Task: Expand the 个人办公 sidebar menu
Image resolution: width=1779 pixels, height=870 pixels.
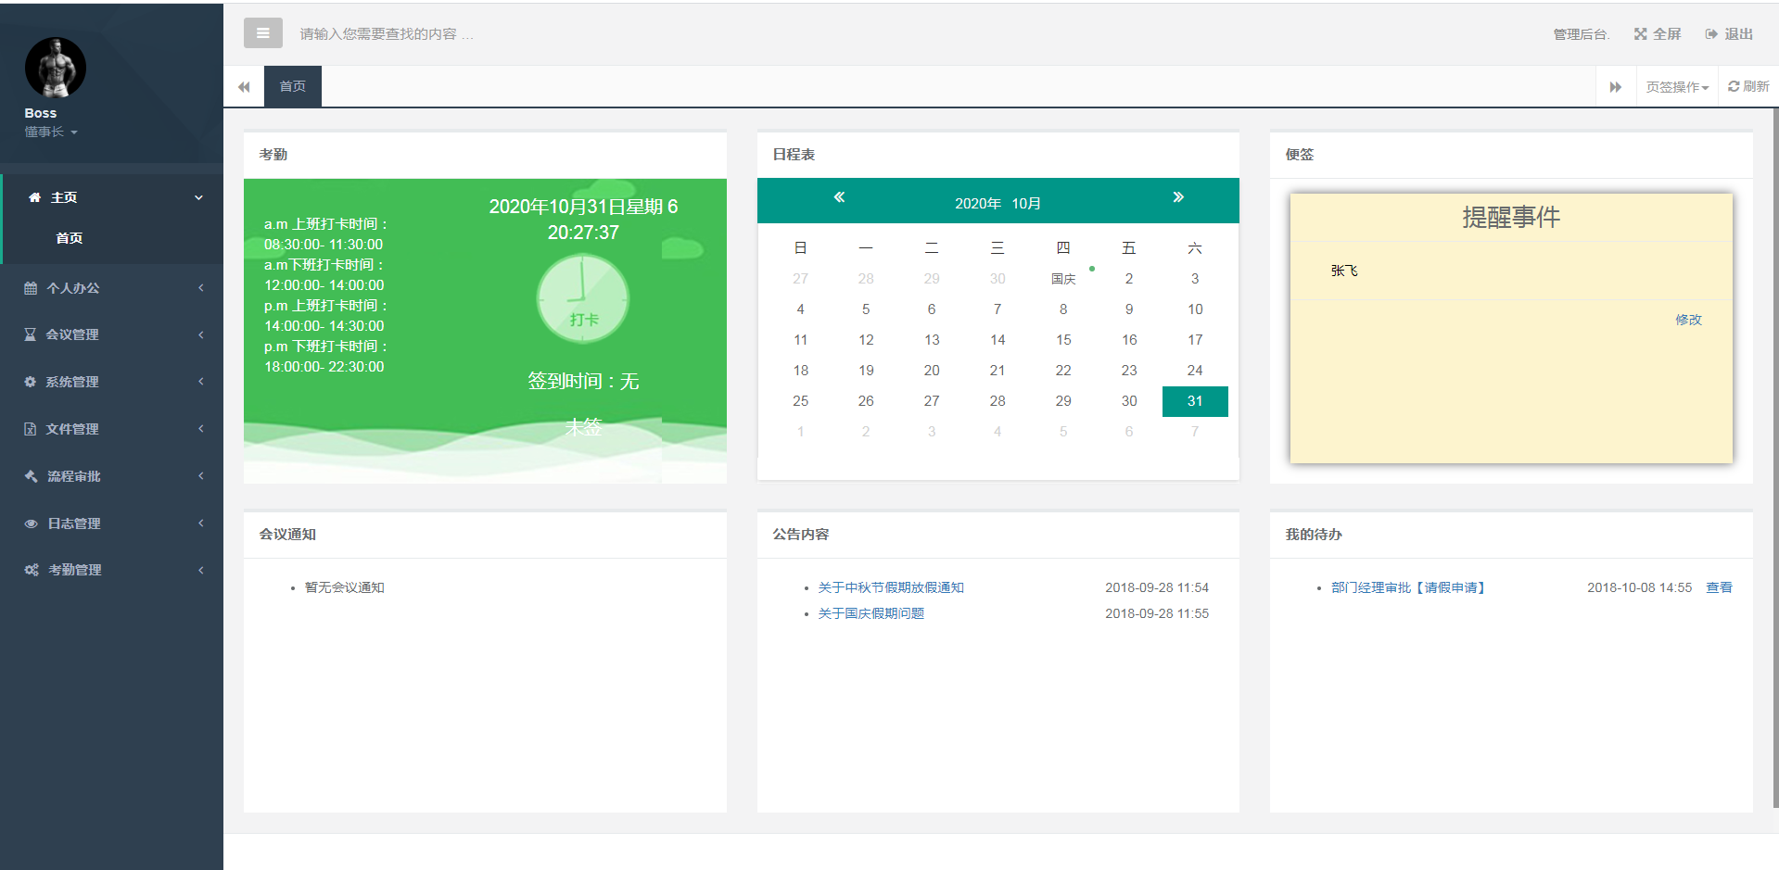Action: 111,288
